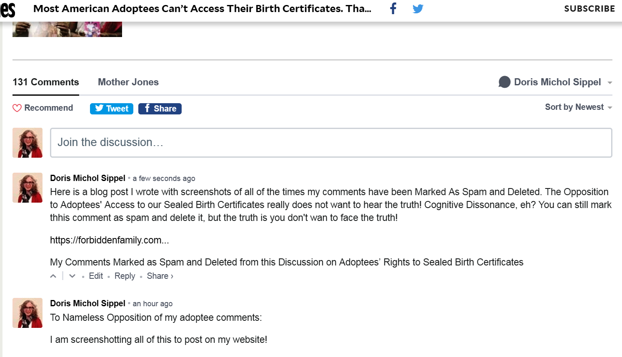Viewport: 622px width, 357px height.
Task: Select Edit on the newest comment
Action: click(x=96, y=275)
